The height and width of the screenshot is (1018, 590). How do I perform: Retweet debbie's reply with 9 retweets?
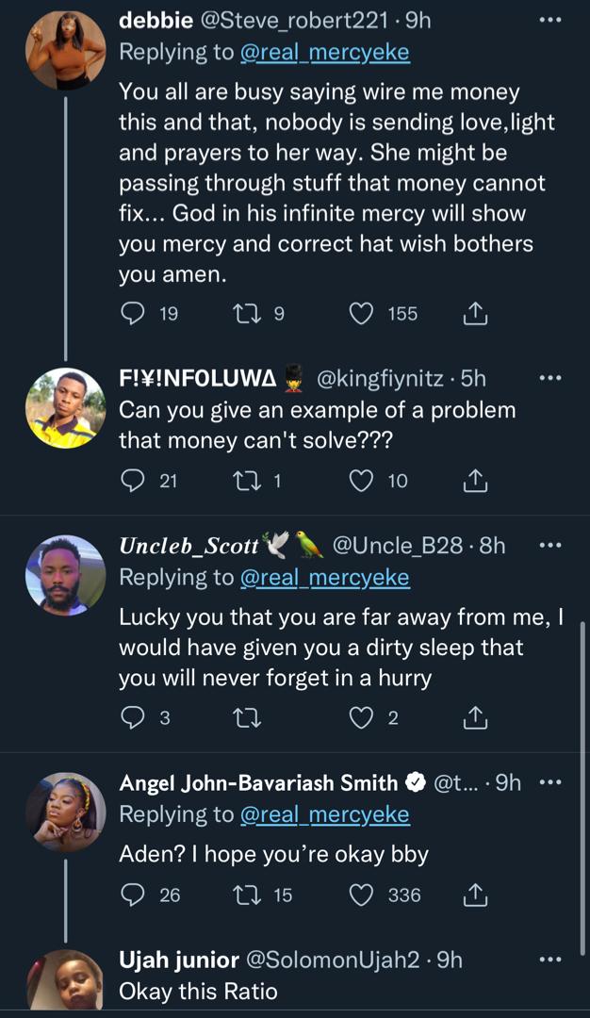click(247, 313)
